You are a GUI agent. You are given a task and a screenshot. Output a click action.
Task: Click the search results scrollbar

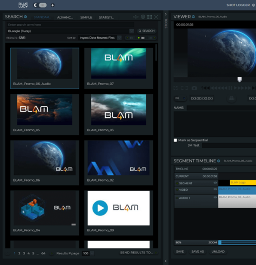[x=156, y=52]
